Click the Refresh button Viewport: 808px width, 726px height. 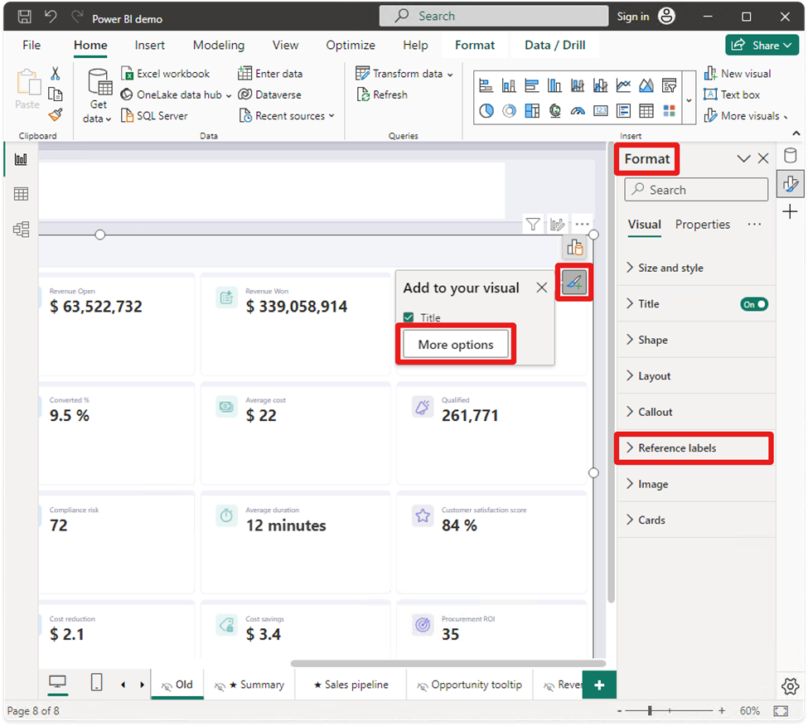click(382, 94)
